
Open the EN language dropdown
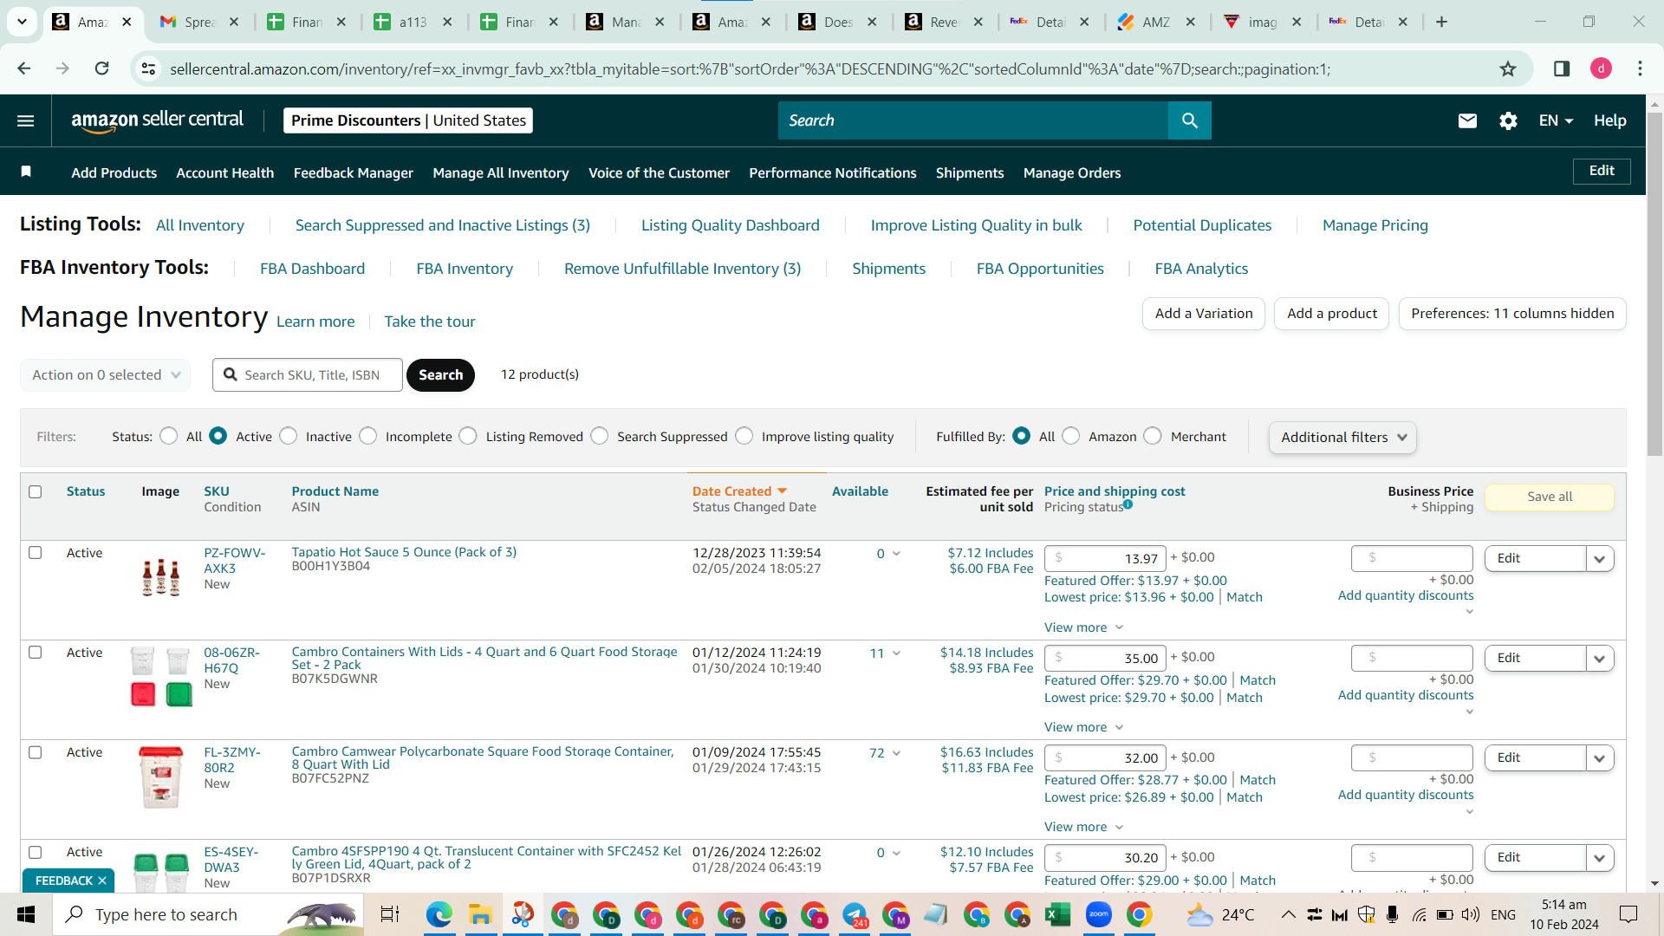[1556, 120]
